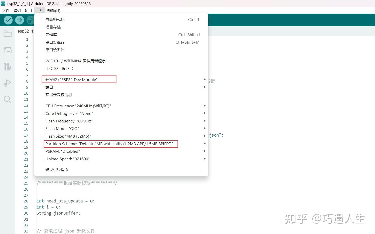Image resolution: width=375 pixels, height=234 pixels.
Task: Start debugging from the top toolbar icon
Action: pyautogui.click(x=31, y=20)
